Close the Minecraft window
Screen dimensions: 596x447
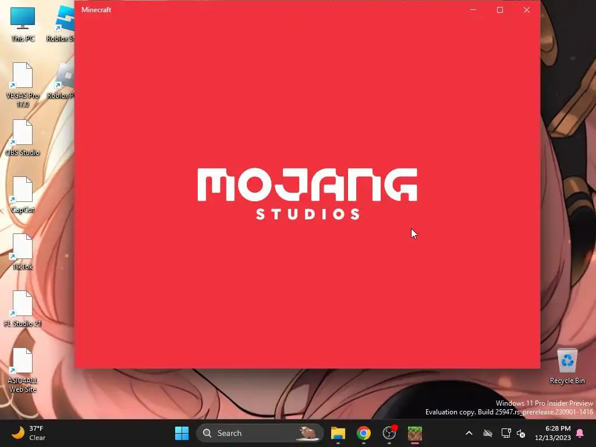(526, 10)
